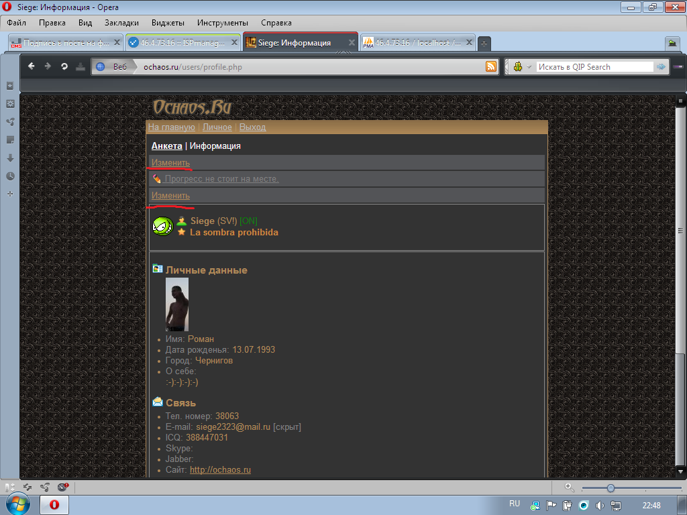Open the profile photo thumbnail
The height and width of the screenshot is (515, 687).
[x=177, y=304]
